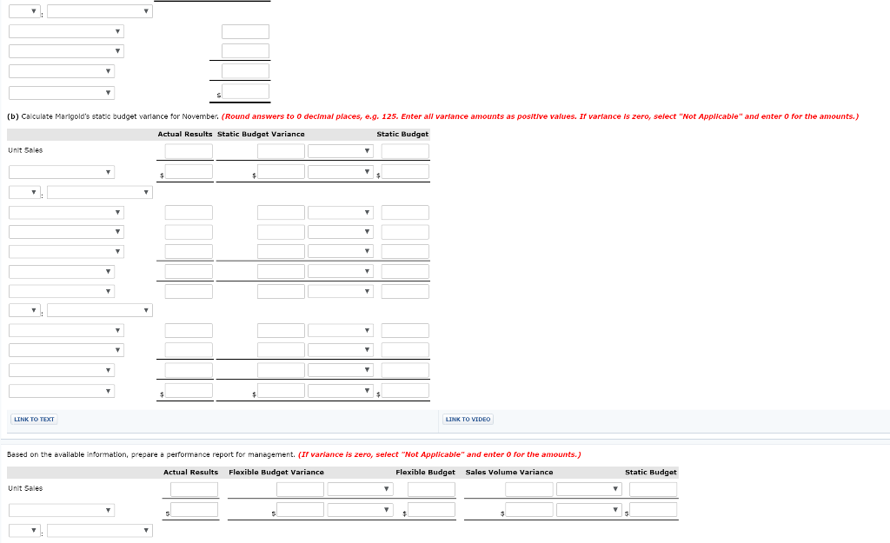This screenshot has height=543, width=890.
Task: Click performance report dollar Static Budget field
Action: [x=654, y=509]
